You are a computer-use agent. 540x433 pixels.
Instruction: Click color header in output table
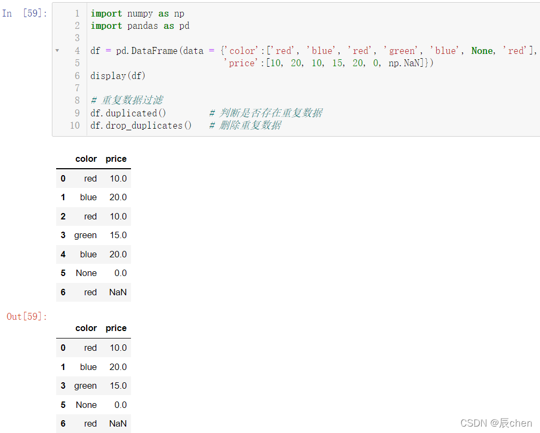click(x=86, y=328)
